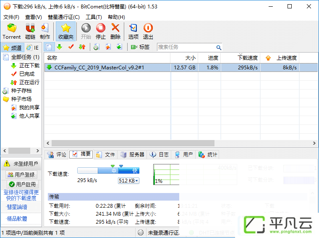Image resolution: width=319 pixels, height=238 pixels.
Task: Open 帮助(H) menu
Action: (116, 17)
